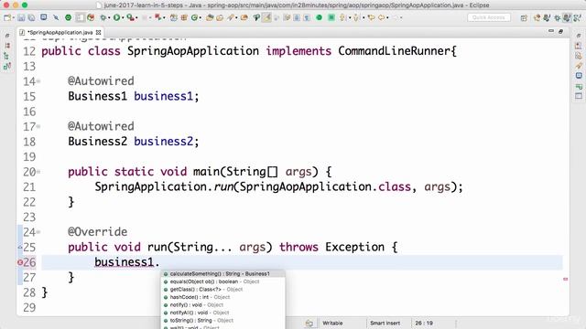Click the top icon in left side trim
Image resolution: width=586 pixels, height=329 pixels.
pyautogui.click(x=7, y=36)
